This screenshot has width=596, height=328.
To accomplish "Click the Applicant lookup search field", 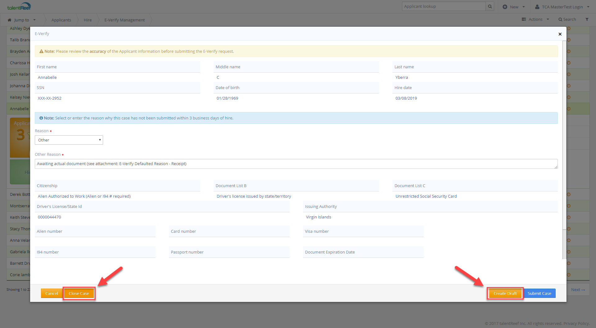I will (444, 7).
